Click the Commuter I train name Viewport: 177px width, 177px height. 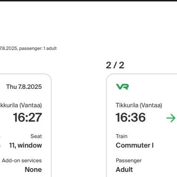tap(135, 145)
